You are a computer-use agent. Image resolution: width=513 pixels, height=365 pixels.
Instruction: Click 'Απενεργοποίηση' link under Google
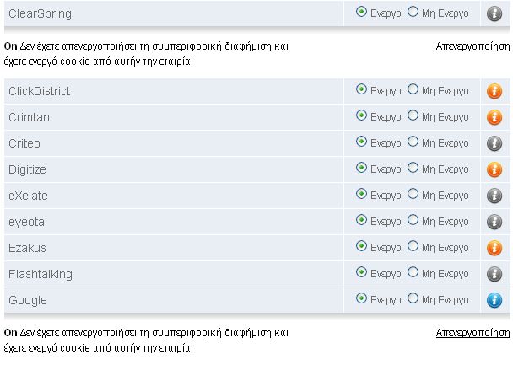click(x=472, y=333)
